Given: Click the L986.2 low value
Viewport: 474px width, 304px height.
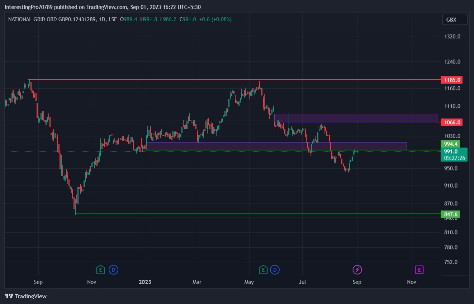Looking at the screenshot, I should [x=168, y=19].
